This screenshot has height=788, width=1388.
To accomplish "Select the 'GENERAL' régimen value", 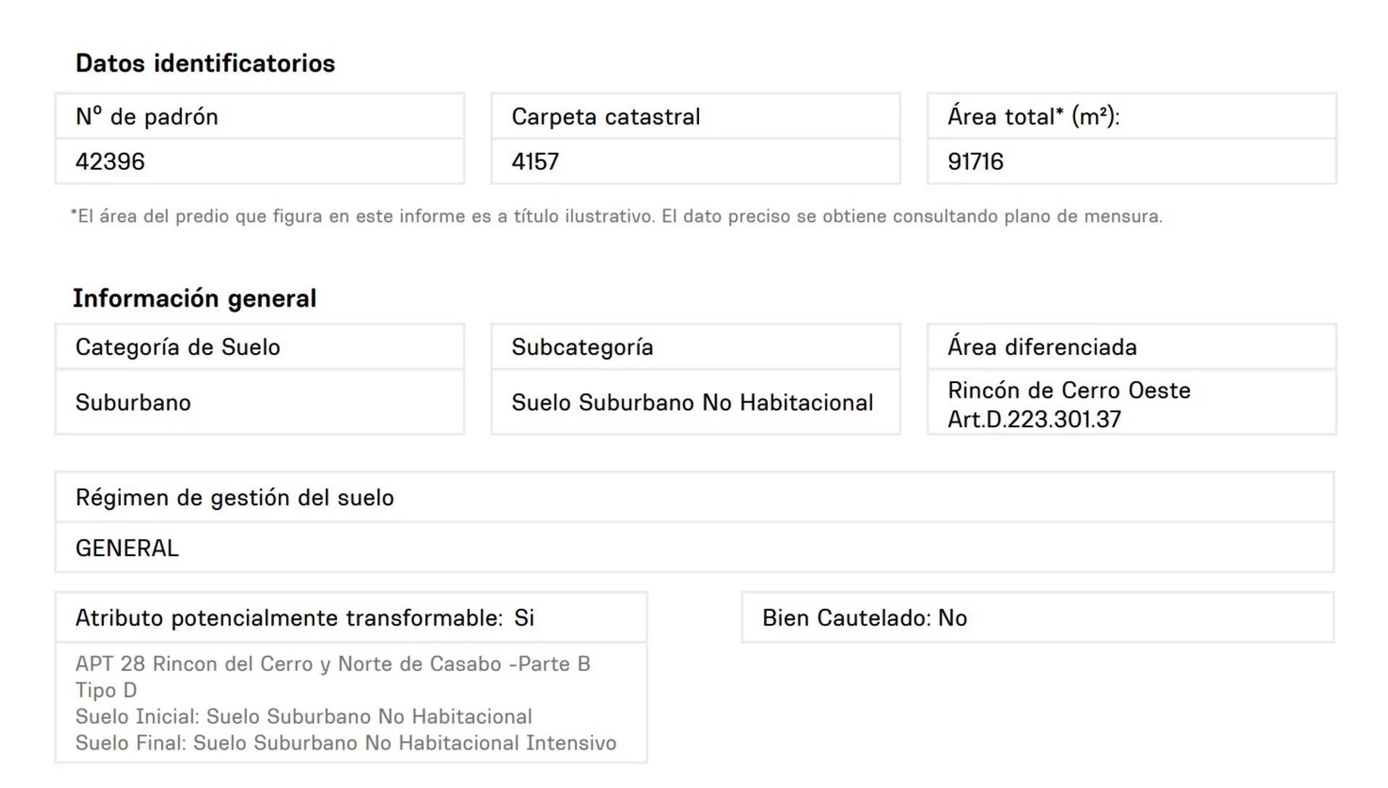I will tap(127, 548).
